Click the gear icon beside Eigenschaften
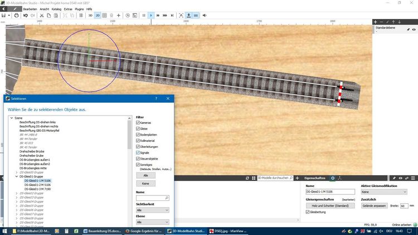Image resolution: width=418 pixels, height=235 pixels. click(x=333, y=178)
